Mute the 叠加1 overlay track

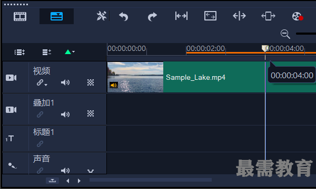pos(65,114)
